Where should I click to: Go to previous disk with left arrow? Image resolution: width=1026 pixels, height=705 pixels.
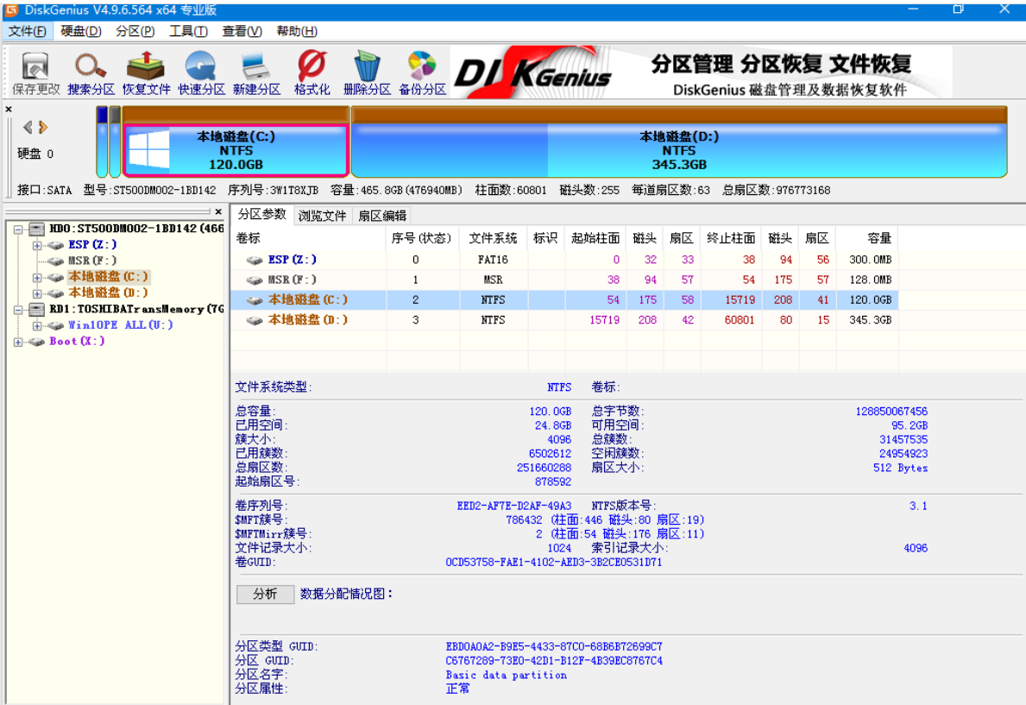[x=28, y=128]
